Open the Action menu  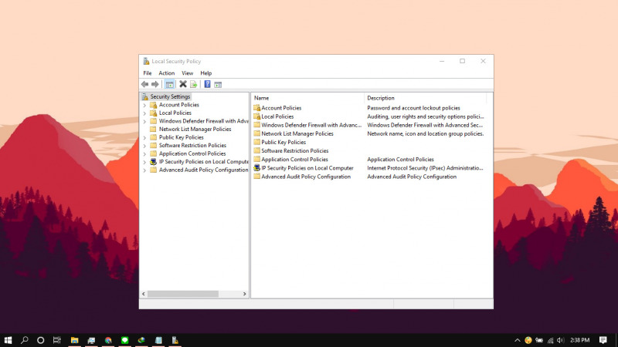(x=167, y=73)
